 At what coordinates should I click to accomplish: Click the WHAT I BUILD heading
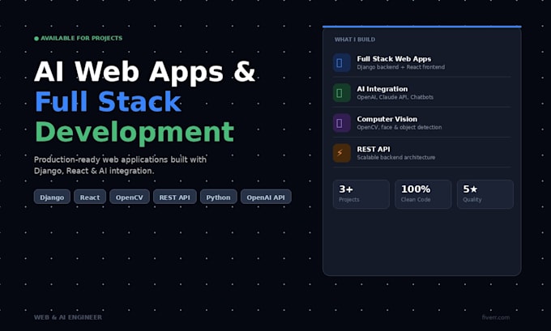click(355, 40)
